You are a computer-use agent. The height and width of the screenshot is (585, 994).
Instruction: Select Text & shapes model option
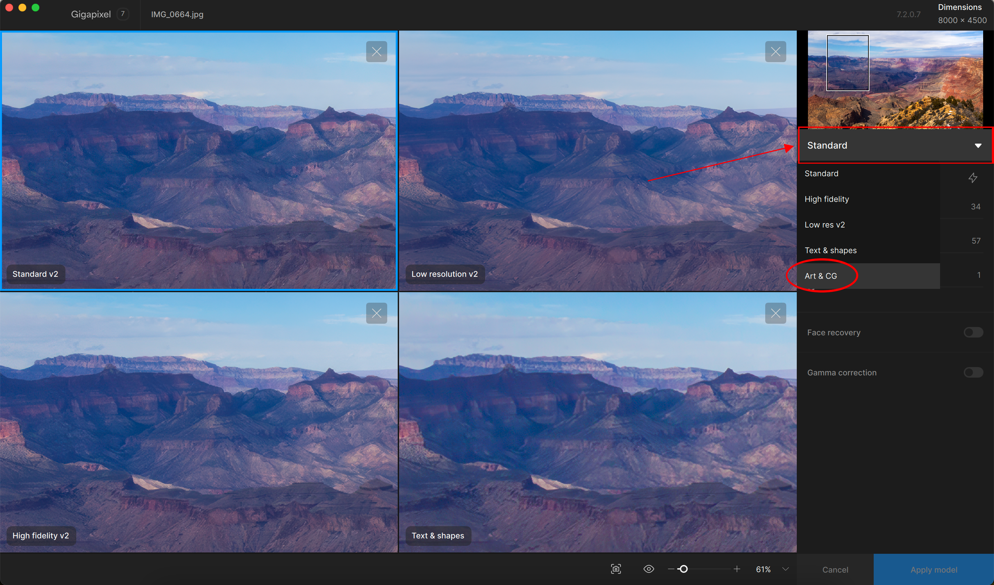click(868, 250)
